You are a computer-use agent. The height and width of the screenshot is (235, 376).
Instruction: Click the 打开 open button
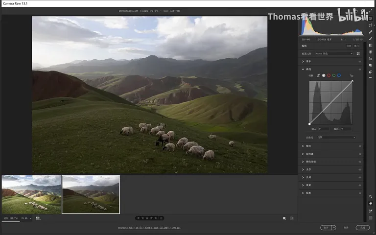(326, 228)
